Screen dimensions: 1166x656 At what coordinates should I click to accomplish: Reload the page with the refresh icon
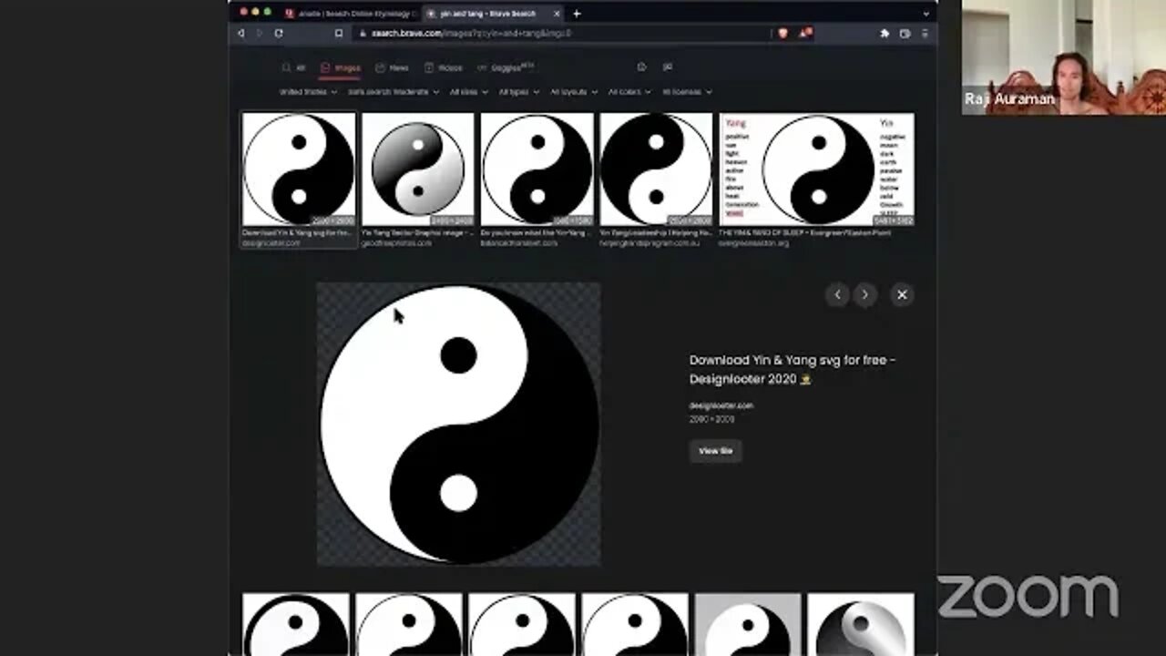tap(279, 33)
